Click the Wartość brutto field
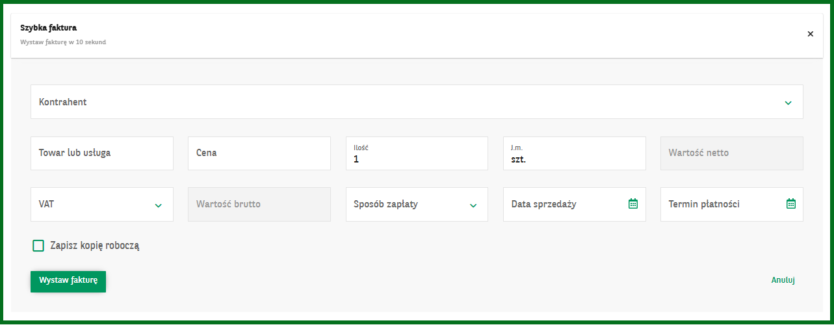This screenshot has height=325, width=834. [x=259, y=204]
